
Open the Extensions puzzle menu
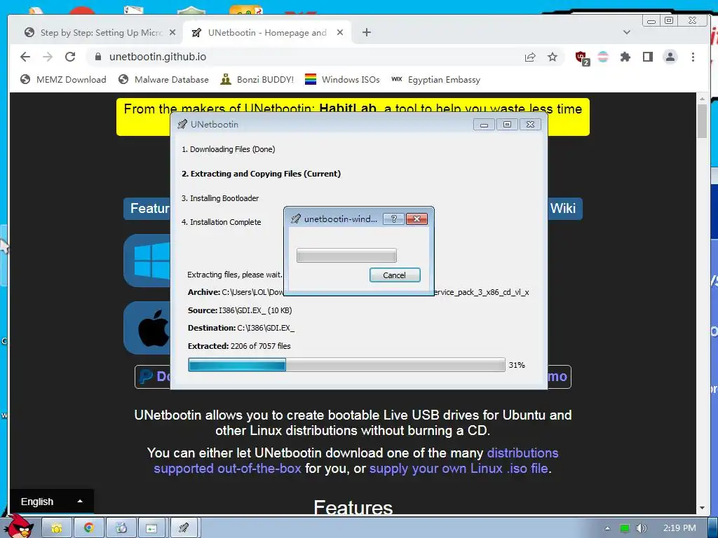pyautogui.click(x=625, y=57)
